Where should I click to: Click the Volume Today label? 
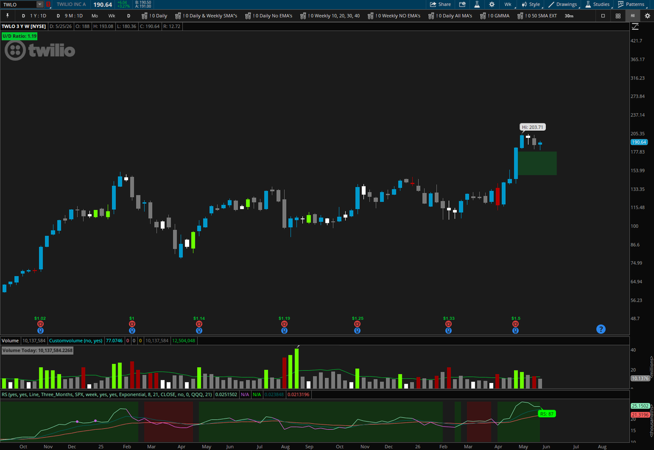tap(37, 350)
